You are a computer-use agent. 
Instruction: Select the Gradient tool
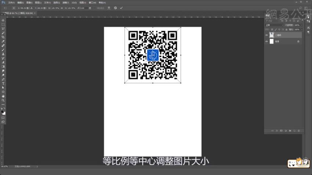click(3, 67)
